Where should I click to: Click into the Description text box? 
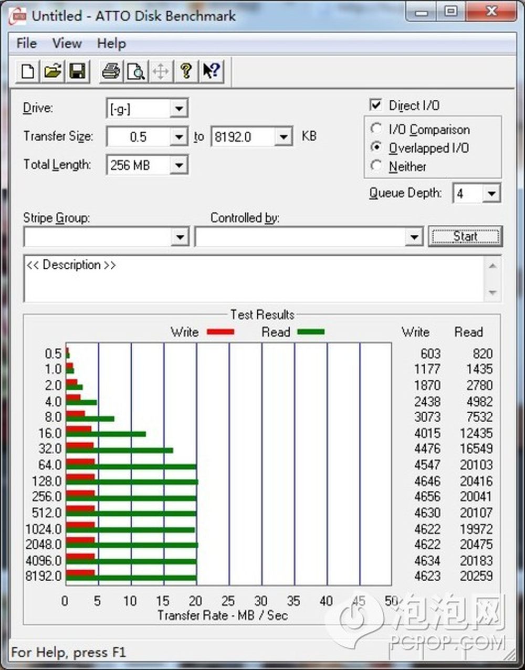pos(254,279)
